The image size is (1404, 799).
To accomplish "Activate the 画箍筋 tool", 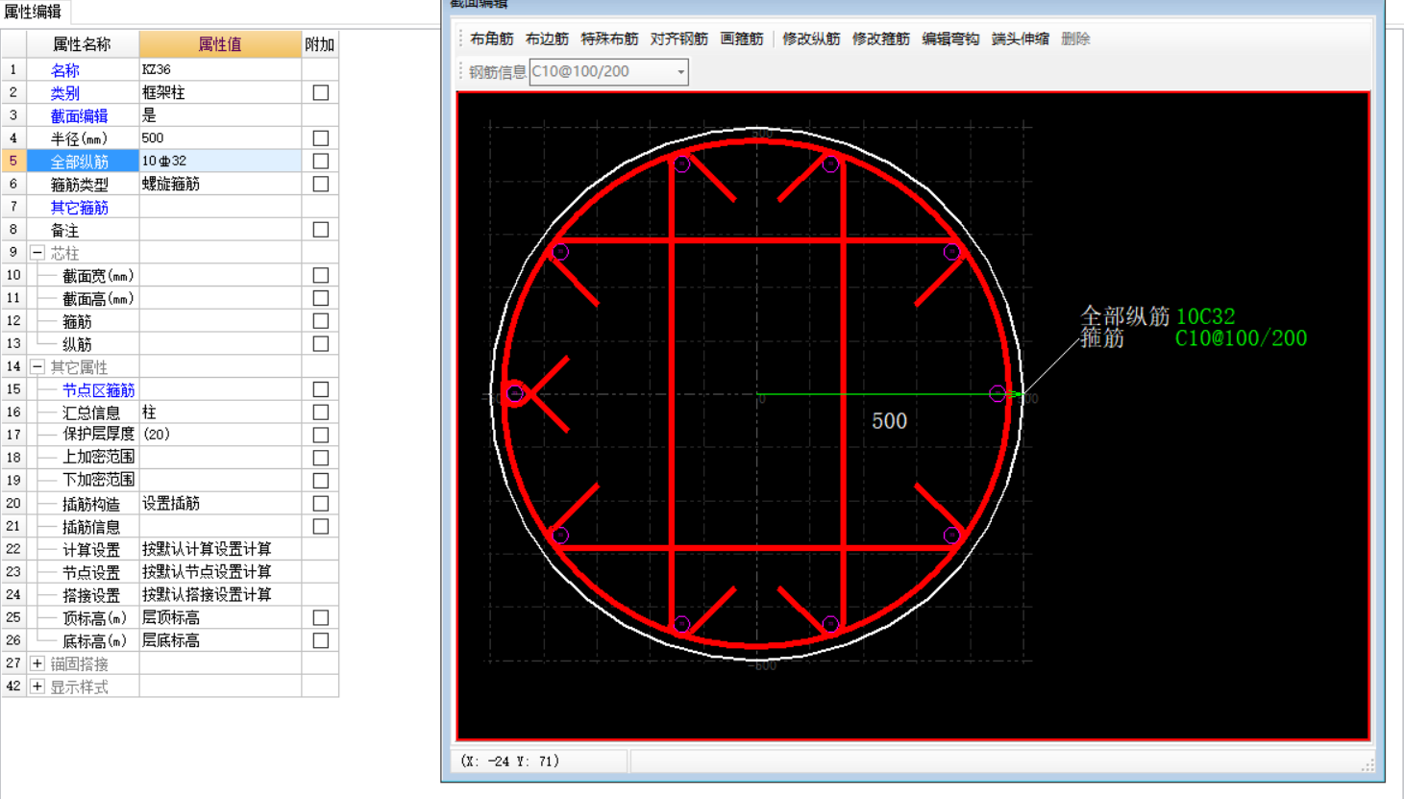I will (x=742, y=39).
